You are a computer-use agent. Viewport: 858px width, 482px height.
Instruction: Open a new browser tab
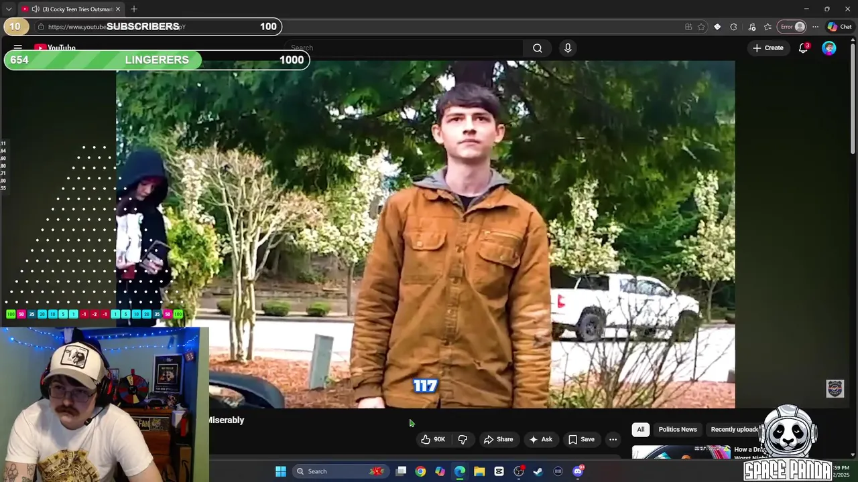134,9
